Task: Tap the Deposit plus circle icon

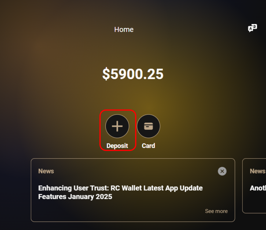Action: coord(117,126)
